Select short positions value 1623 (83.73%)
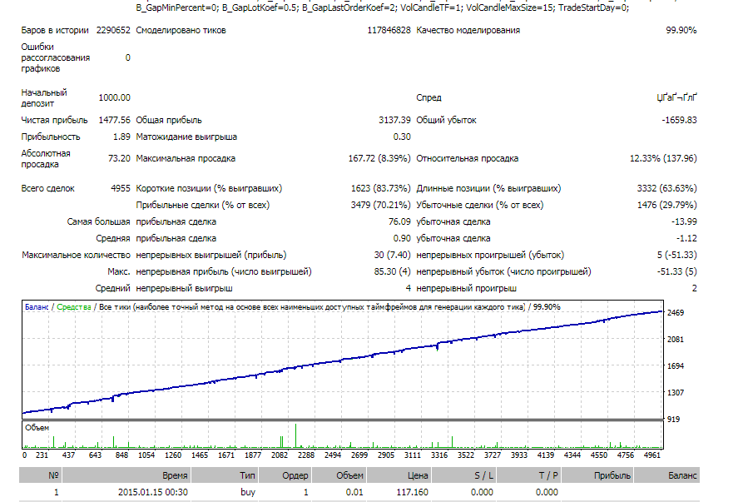 tap(381, 188)
